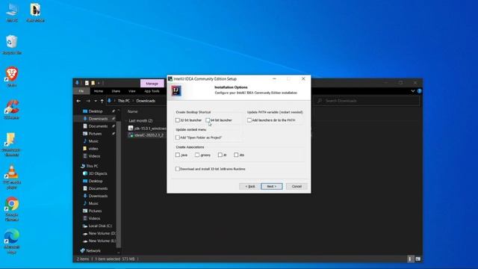Viewport: 478px width, 269px height.
Task: Open the File tab in Explorer
Action: point(81,91)
